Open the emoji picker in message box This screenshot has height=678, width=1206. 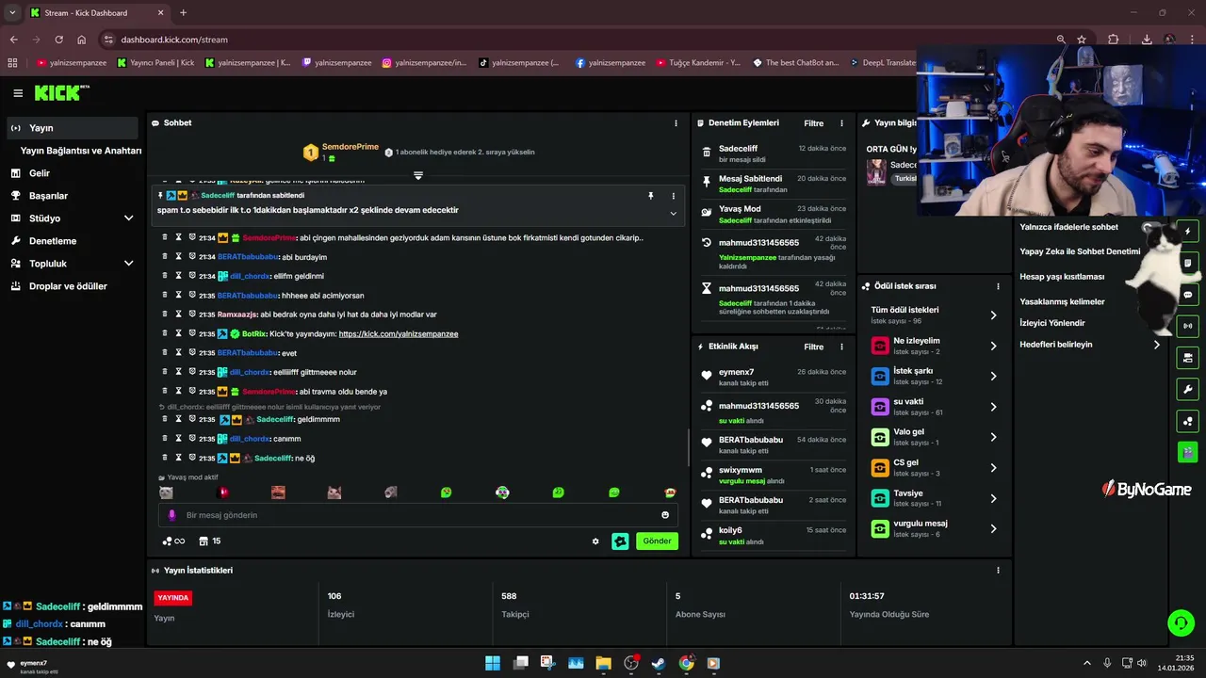(x=665, y=515)
